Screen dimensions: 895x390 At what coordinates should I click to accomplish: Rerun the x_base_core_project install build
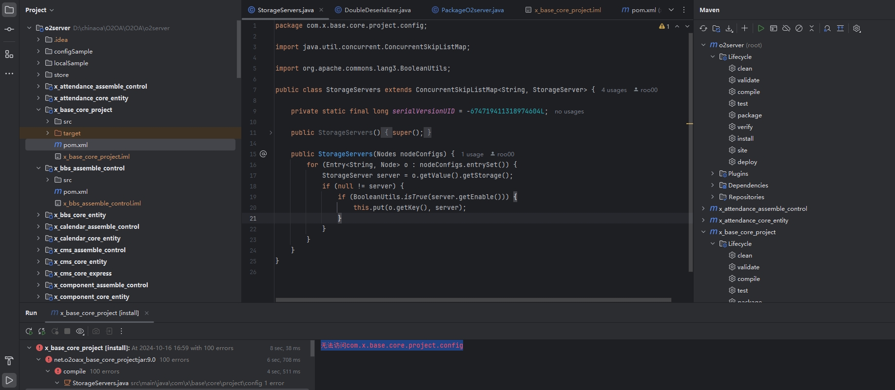tap(29, 332)
